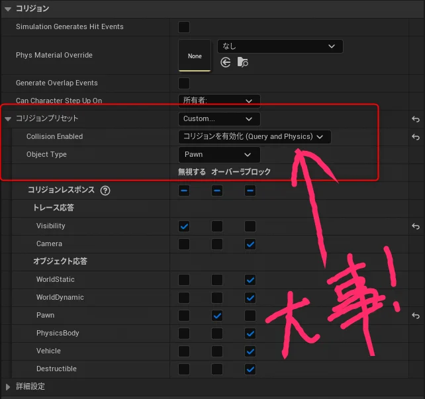This screenshot has width=425, height=399.
Task: Click the オブジェクト応答 heading
Action: coord(60,261)
